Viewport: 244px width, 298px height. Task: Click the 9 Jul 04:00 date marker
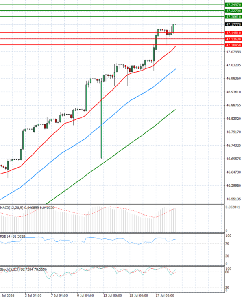(85, 296)
